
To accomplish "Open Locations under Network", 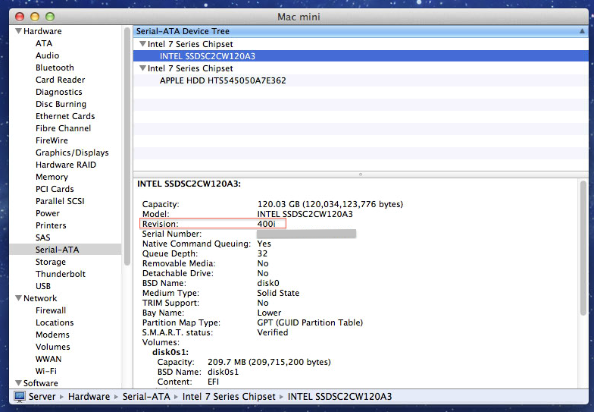I will point(55,322).
